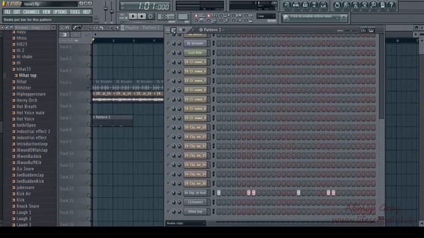Click the folder icon beside Knock Snare
The image size is (424, 238).
point(13,206)
